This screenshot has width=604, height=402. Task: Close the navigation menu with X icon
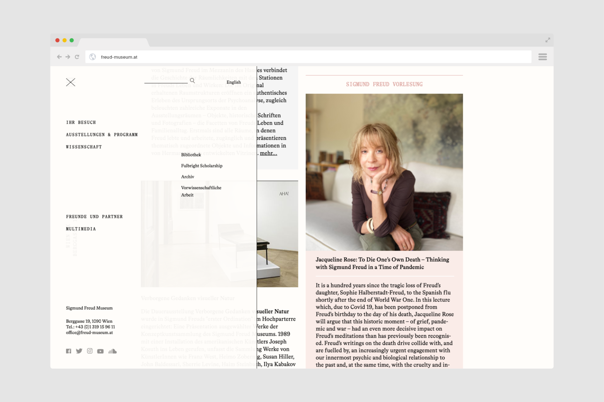click(70, 82)
